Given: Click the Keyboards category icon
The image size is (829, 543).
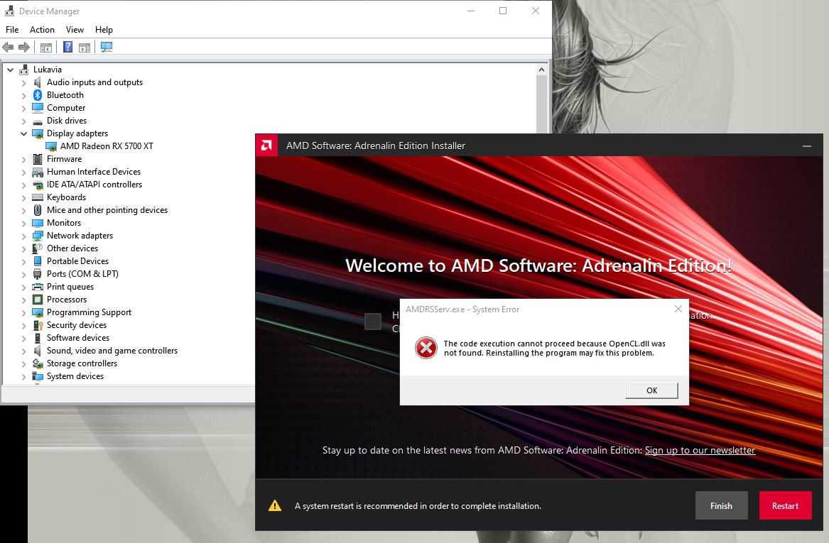Looking at the screenshot, I should click(38, 197).
